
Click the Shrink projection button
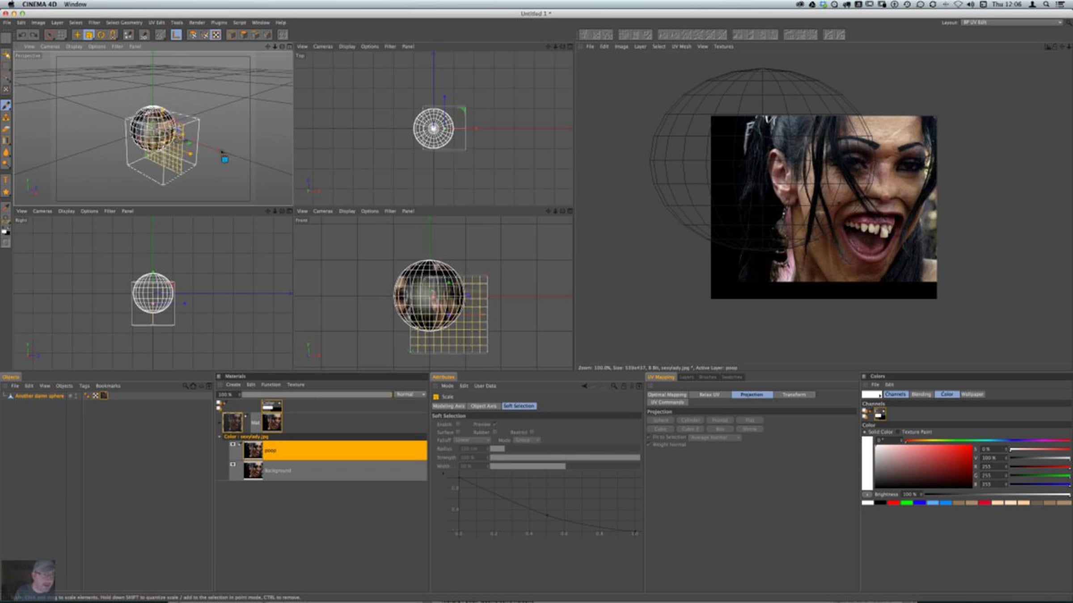tap(750, 429)
